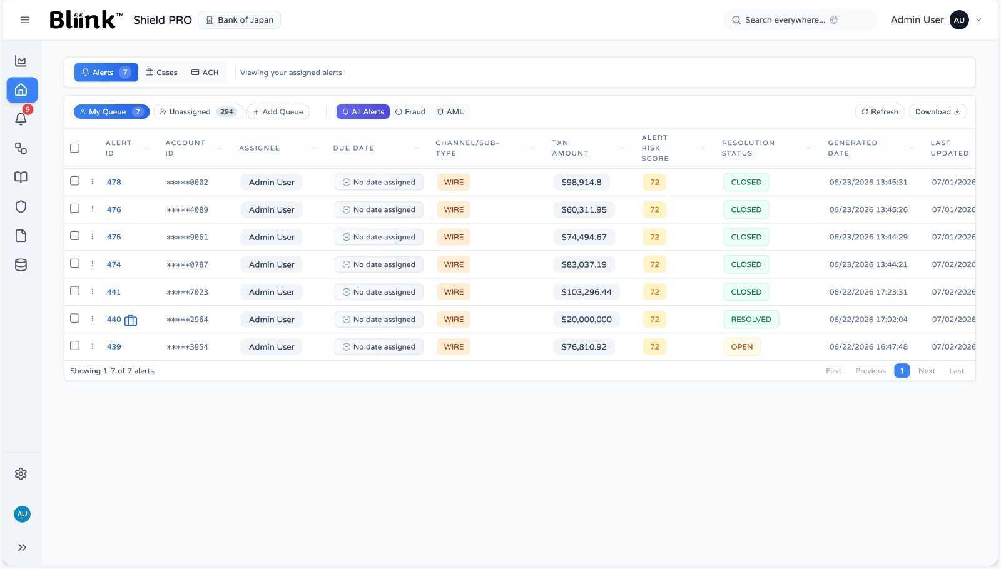Filter by Fraud alerts
This screenshot has width=1001, height=569.
click(410, 112)
